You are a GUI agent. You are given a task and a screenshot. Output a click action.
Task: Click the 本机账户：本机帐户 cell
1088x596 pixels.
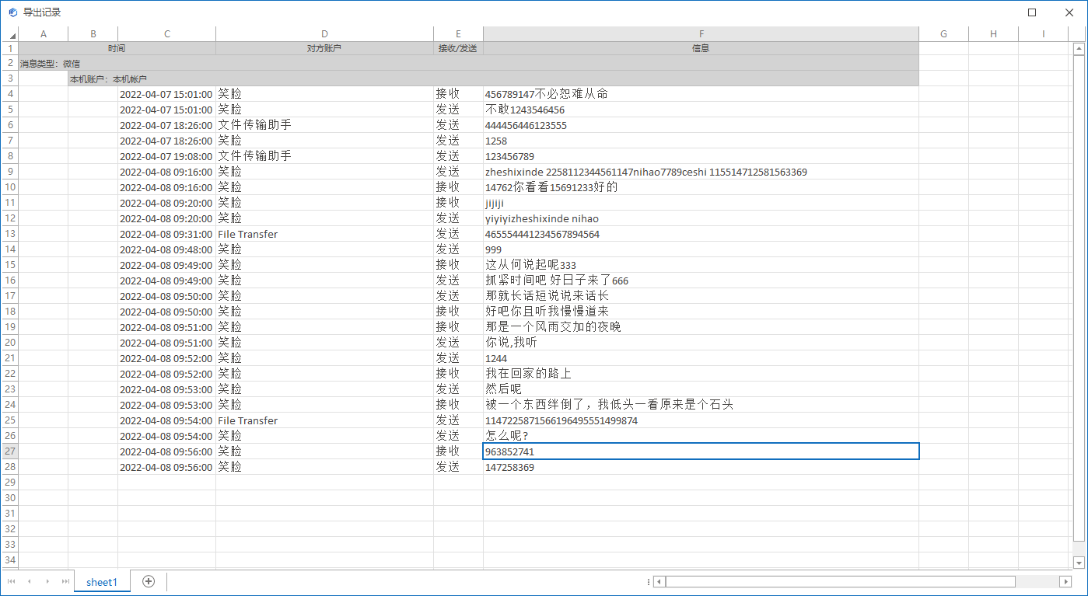(x=494, y=78)
